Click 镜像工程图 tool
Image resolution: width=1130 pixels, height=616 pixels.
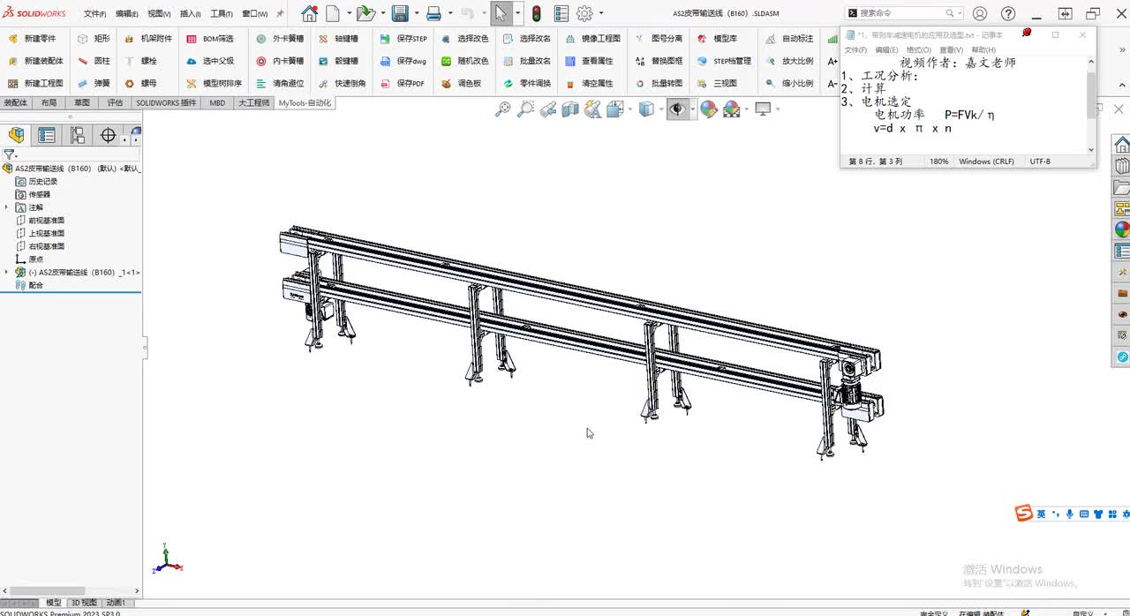click(x=592, y=39)
